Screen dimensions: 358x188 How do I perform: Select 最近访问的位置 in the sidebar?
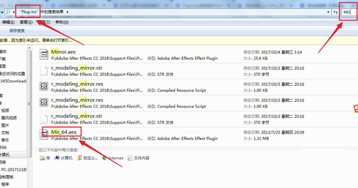13,74
